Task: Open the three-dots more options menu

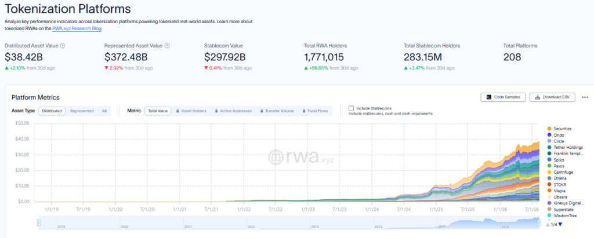Action: click(585, 97)
